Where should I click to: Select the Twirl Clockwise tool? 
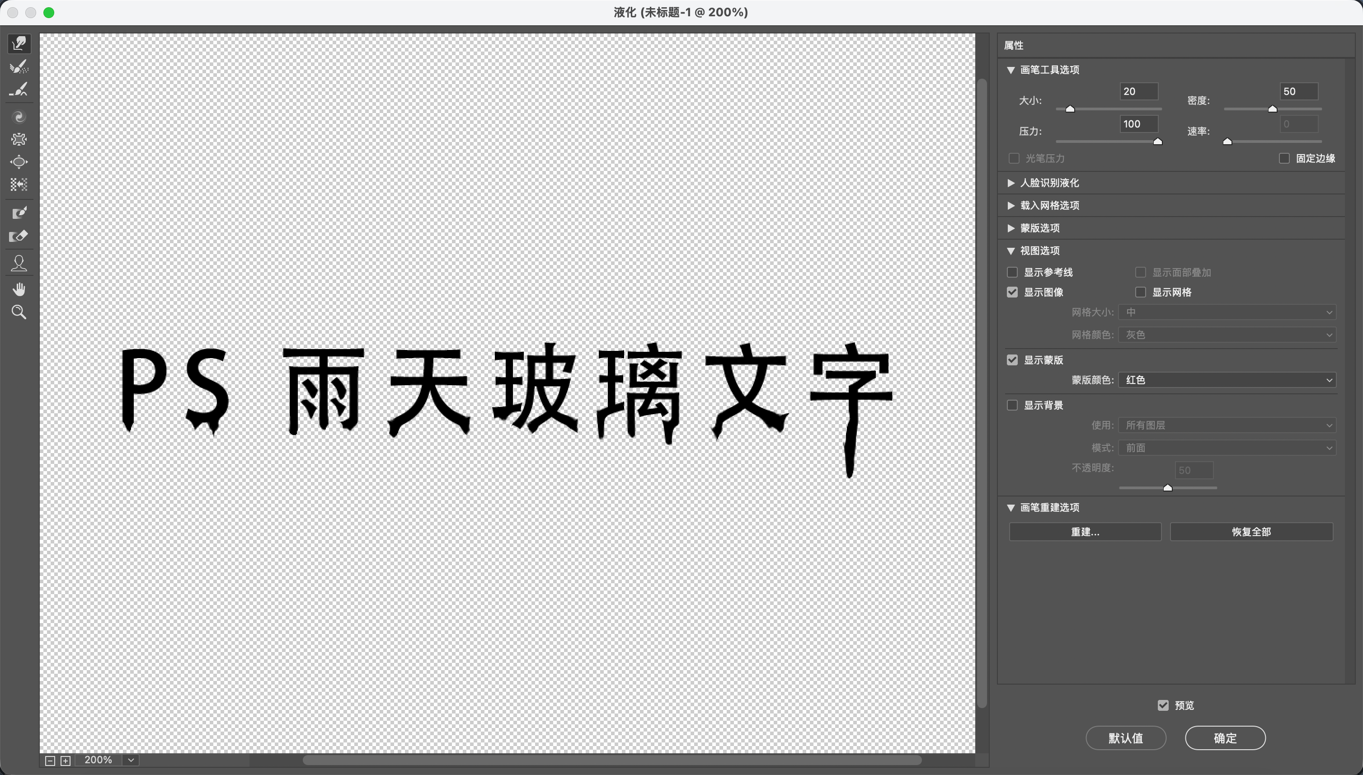[x=19, y=117]
